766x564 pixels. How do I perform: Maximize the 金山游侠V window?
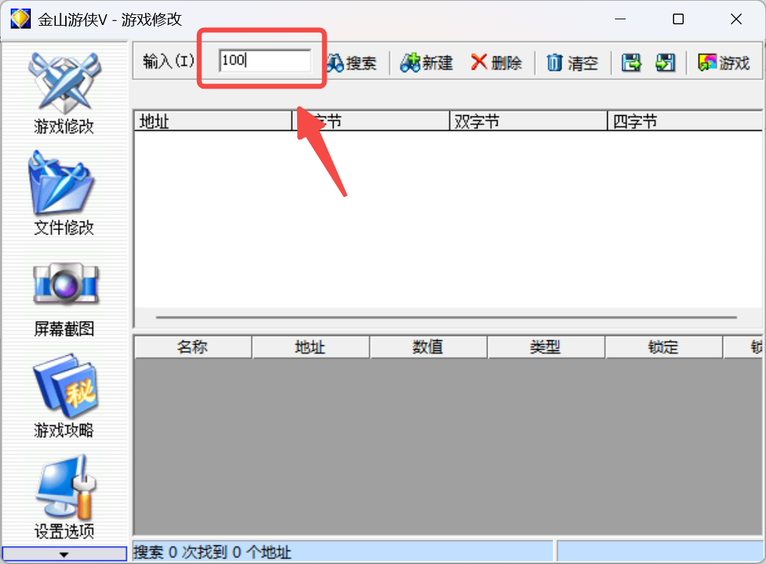point(678,19)
